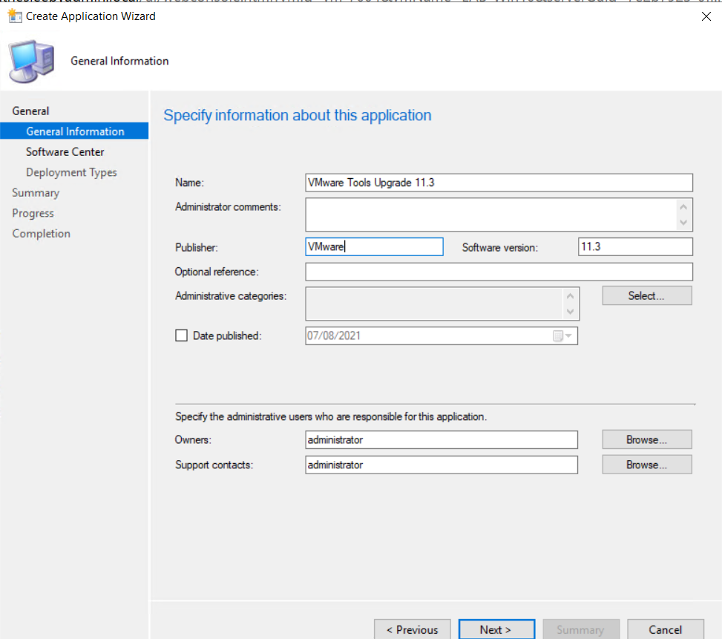
Task: Select Summary in the left navigation
Action: click(36, 192)
